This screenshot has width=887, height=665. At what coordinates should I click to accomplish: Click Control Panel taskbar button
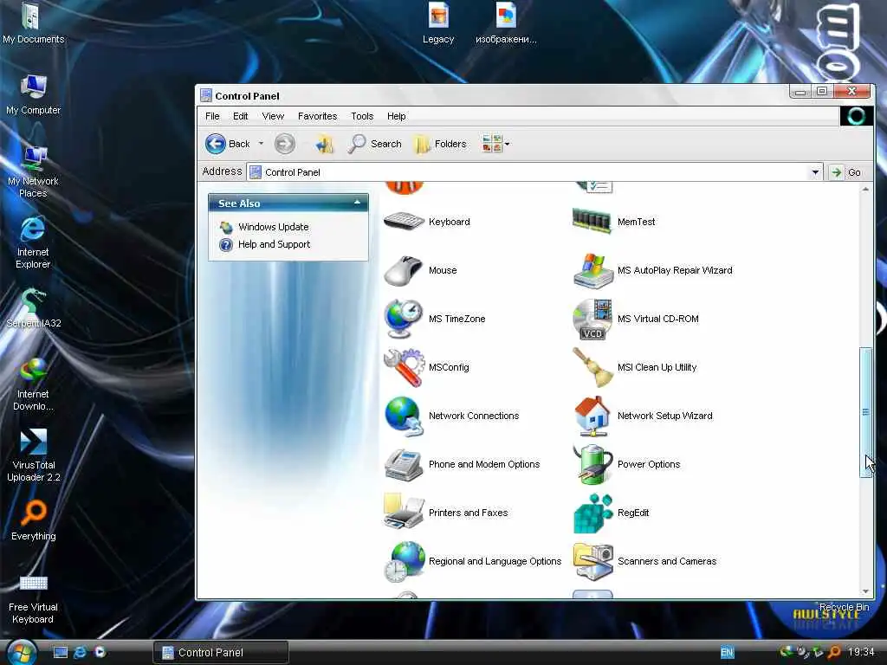(221, 653)
